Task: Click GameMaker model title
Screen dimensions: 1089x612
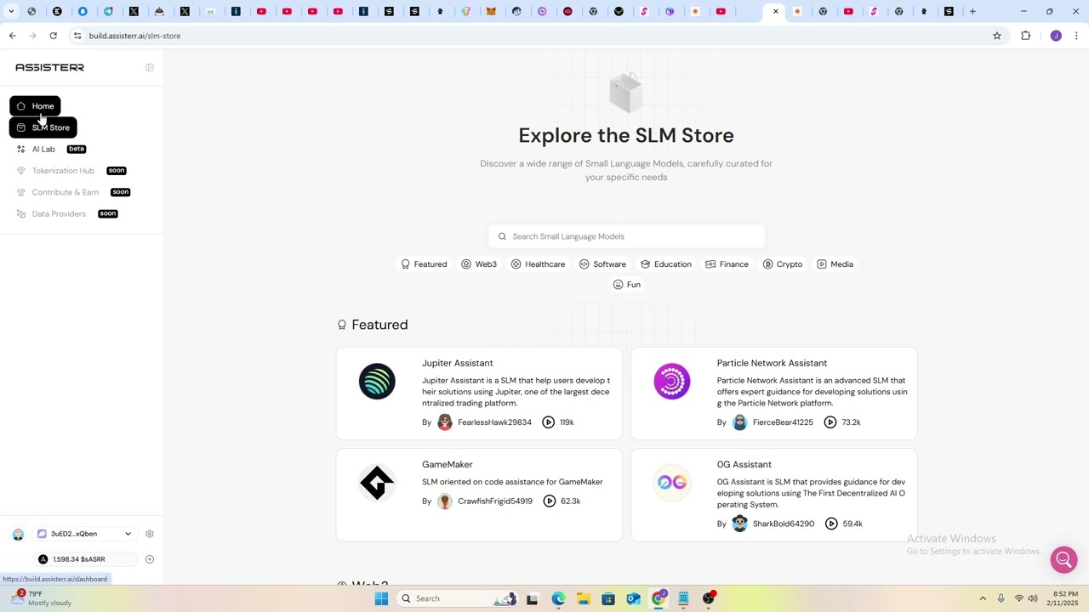Action: [x=448, y=464]
